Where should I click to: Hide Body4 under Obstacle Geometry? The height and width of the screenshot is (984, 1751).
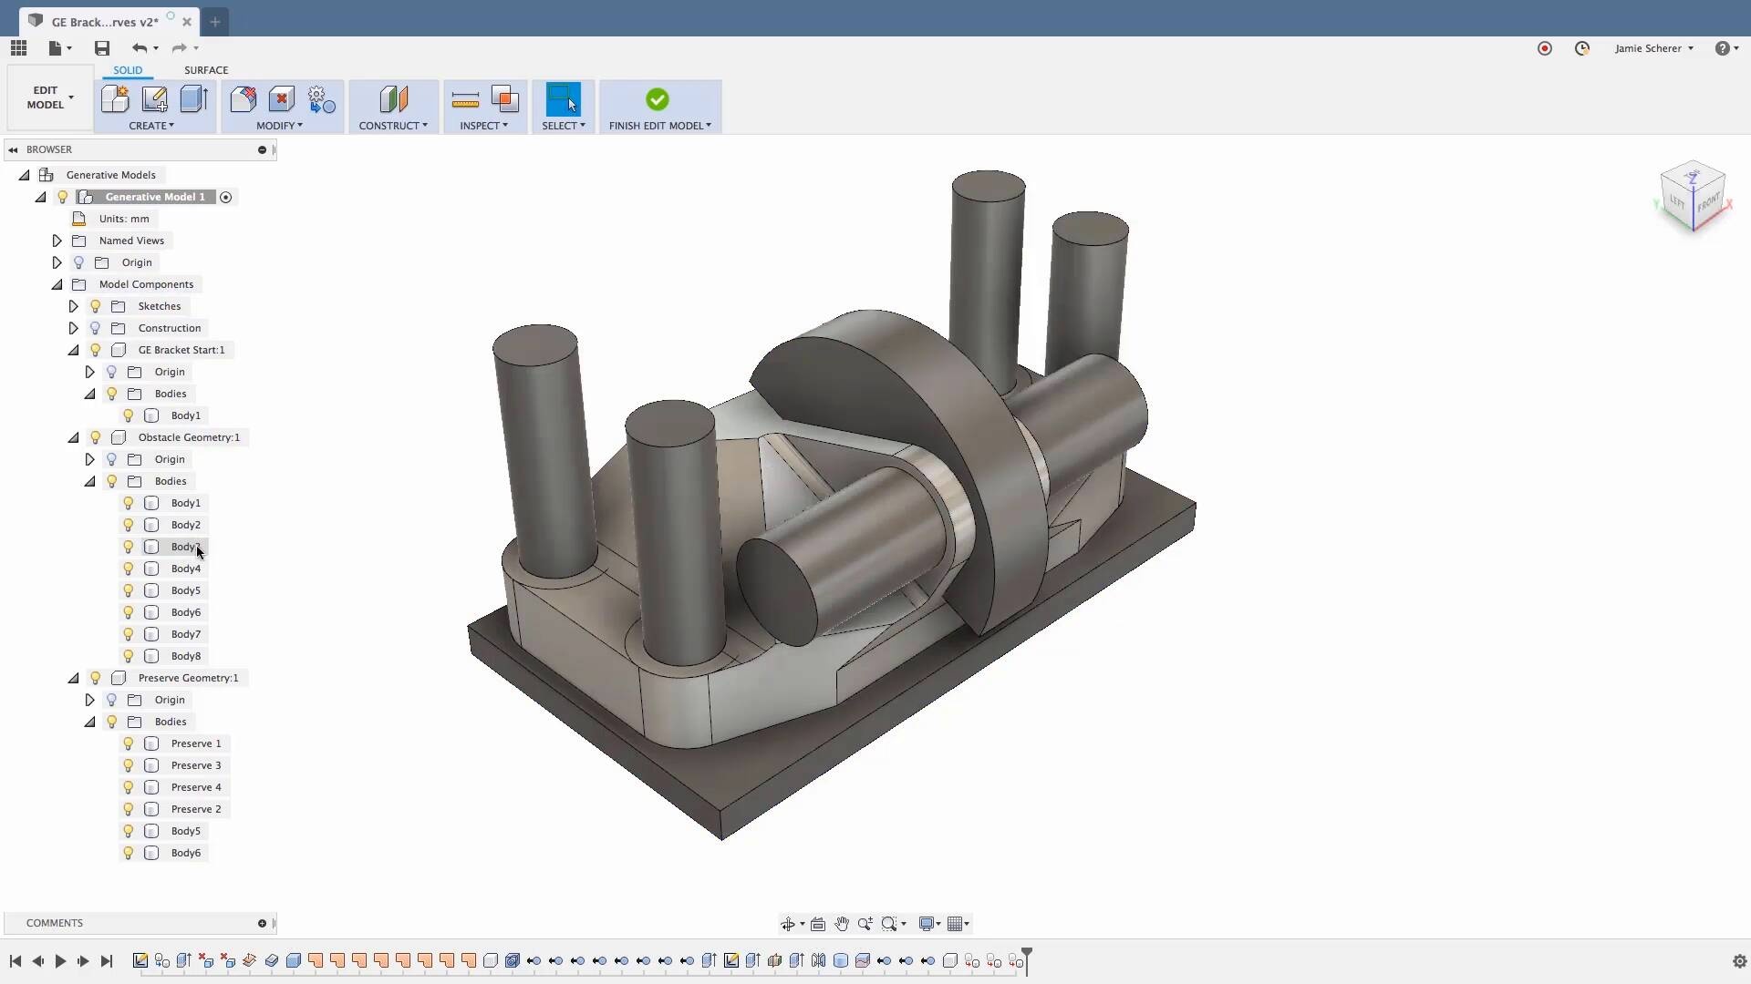[x=128, y=569]
